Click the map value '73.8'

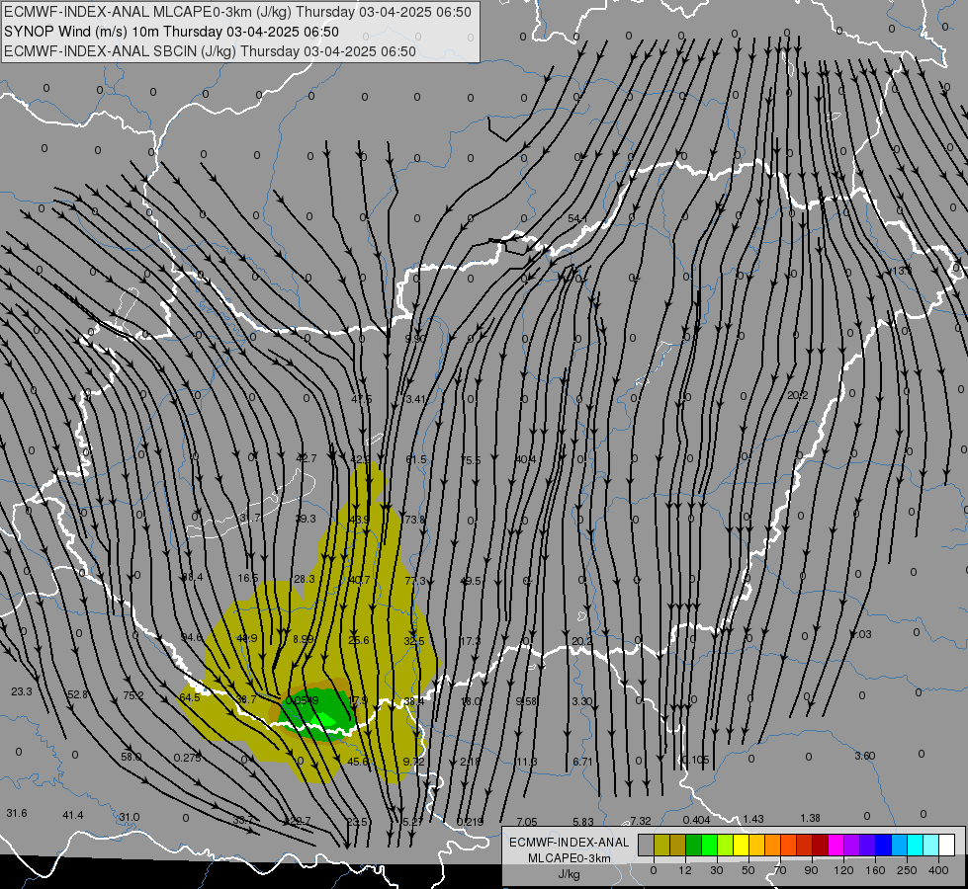pos(415,520)
